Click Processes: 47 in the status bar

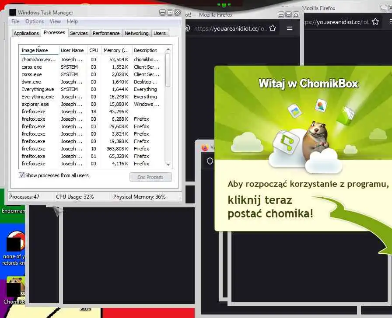[x=24, y=197]
